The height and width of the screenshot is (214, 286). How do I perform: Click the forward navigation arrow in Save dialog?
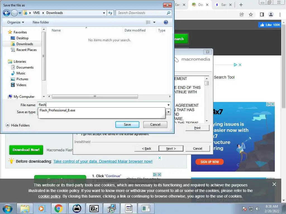click(14, 13)
